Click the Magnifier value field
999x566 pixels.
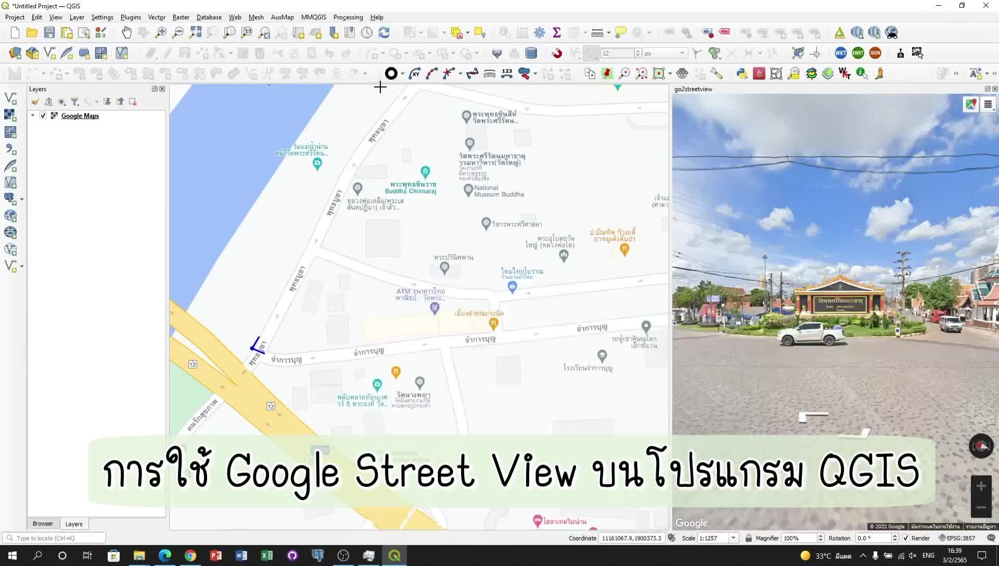click(x=799, y=538)
